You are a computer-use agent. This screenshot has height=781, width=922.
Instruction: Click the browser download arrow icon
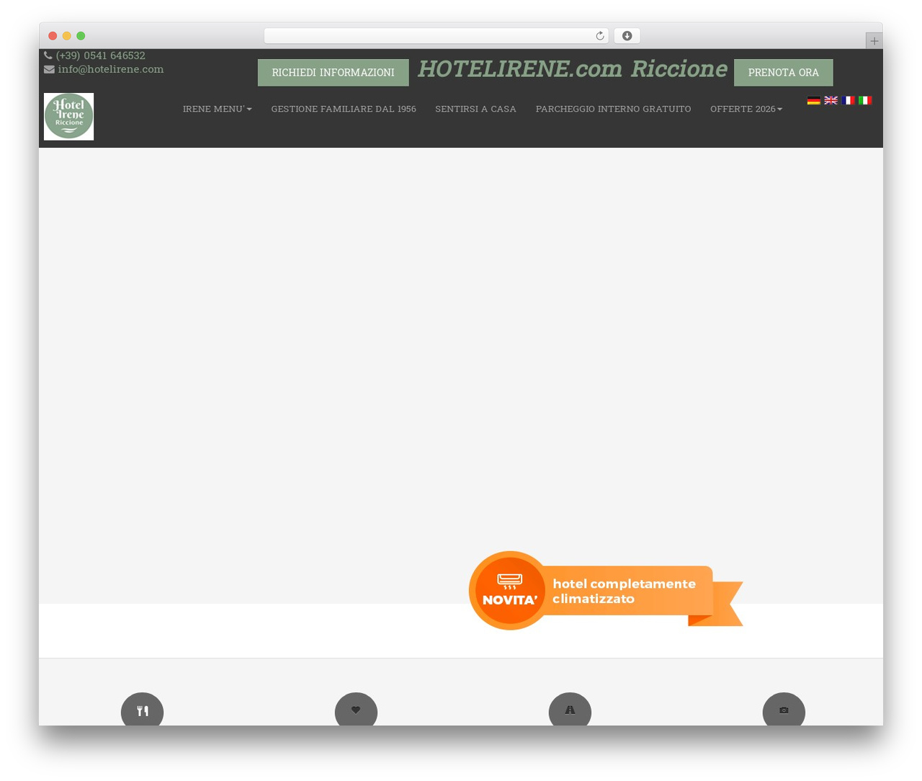[627, 36]
